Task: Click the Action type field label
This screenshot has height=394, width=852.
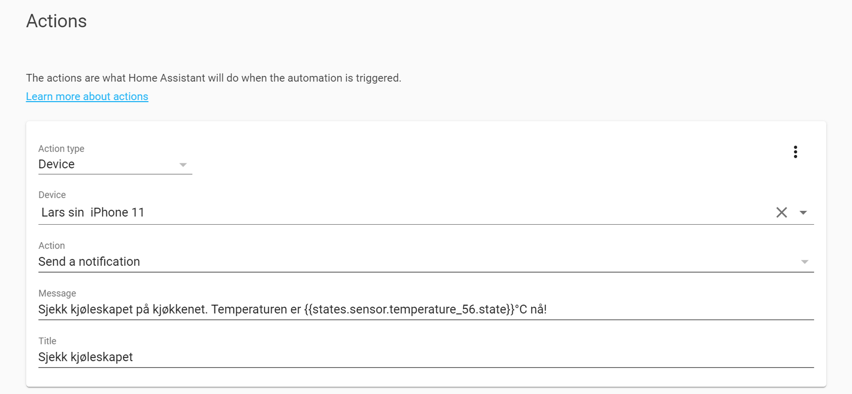Action: tap(61, 149)
